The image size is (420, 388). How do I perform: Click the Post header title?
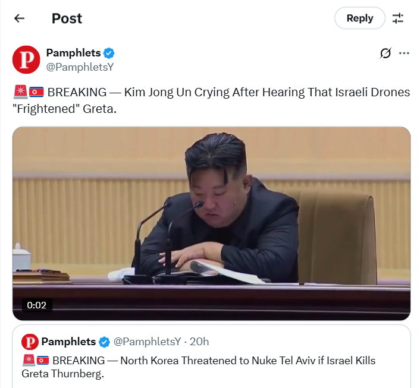pyautogui.click(x=67, y=18)
